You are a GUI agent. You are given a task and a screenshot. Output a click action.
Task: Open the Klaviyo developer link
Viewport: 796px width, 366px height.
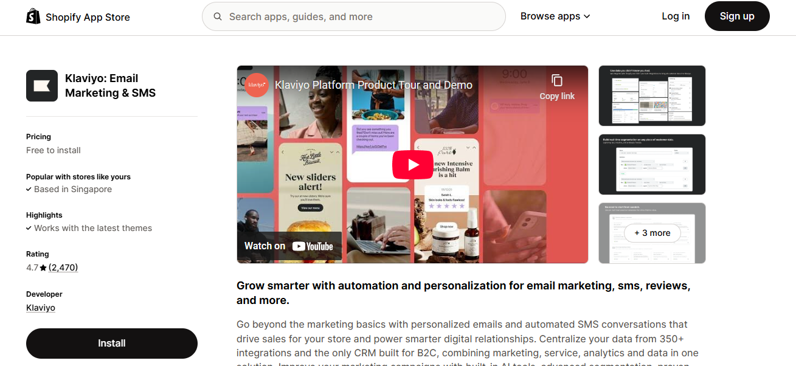pyautogui.click(x=41, y=308)
